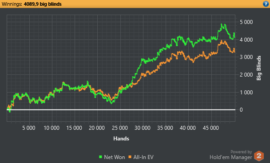The height and width of the screenshot is (163, 270).
Task: Click the 0 y-axis value
Action: (241, 109)
